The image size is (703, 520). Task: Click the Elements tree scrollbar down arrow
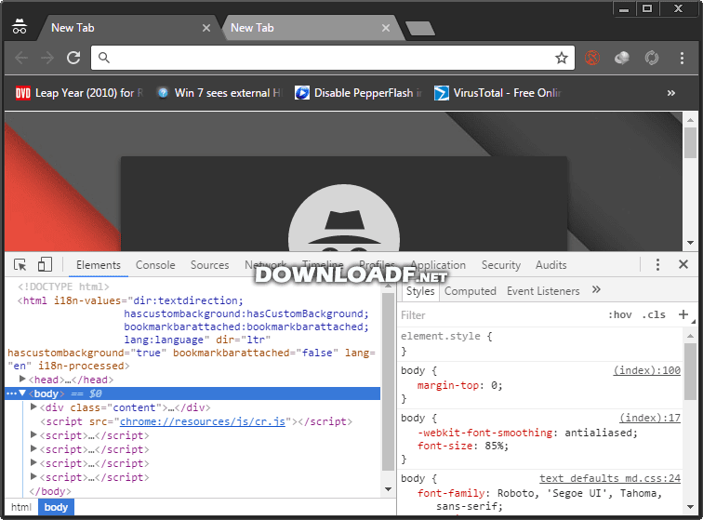[x=389, y=489]
